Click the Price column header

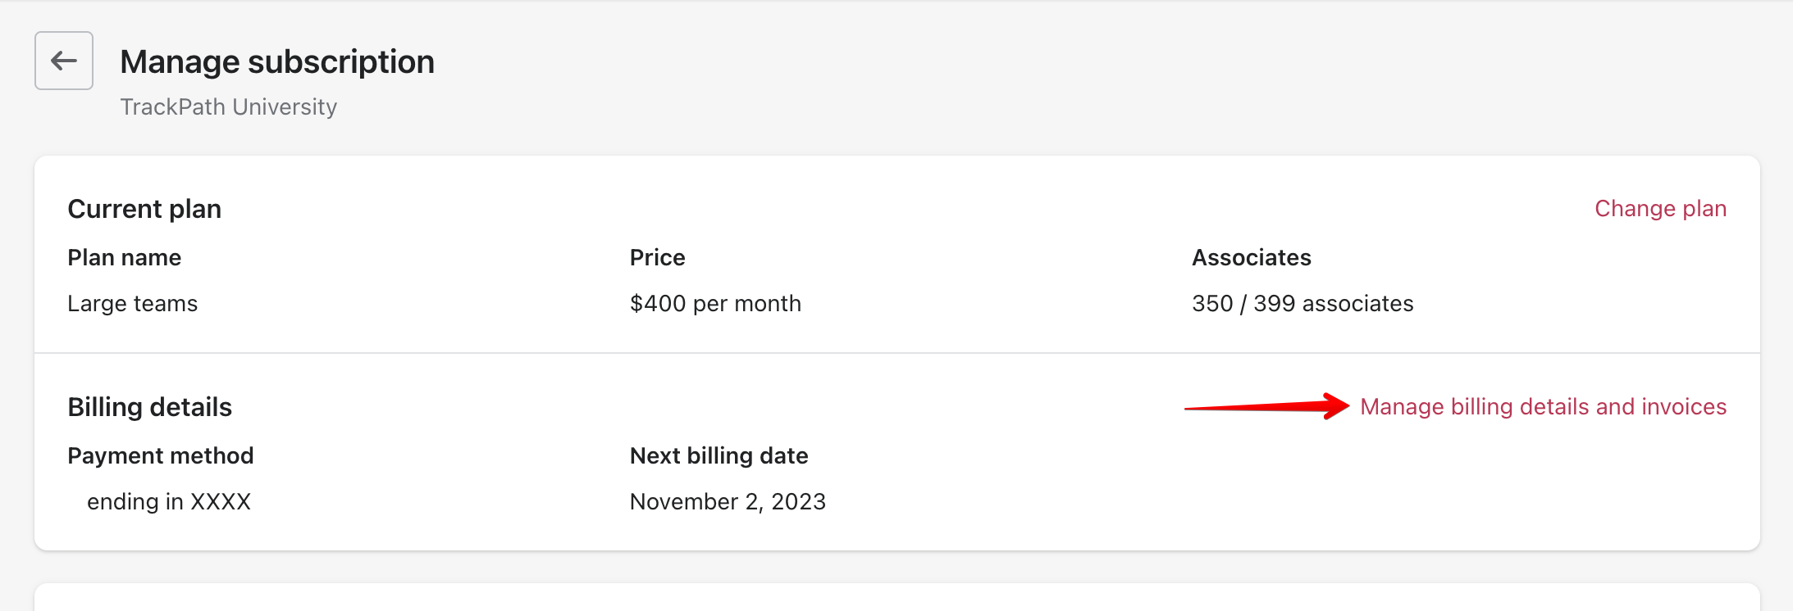(x=656, y=256)
